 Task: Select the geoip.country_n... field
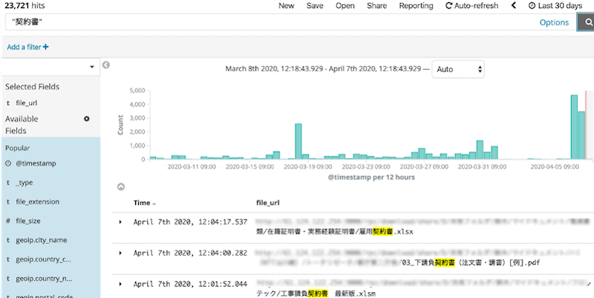pyautogui.click(x=44, y=279)
